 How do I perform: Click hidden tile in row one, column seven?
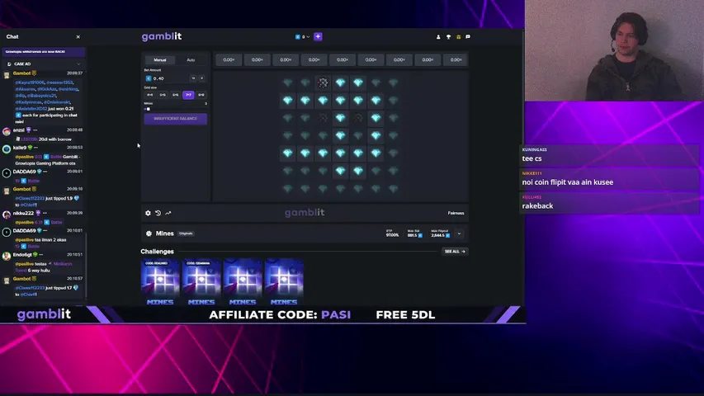pos(394,82)
